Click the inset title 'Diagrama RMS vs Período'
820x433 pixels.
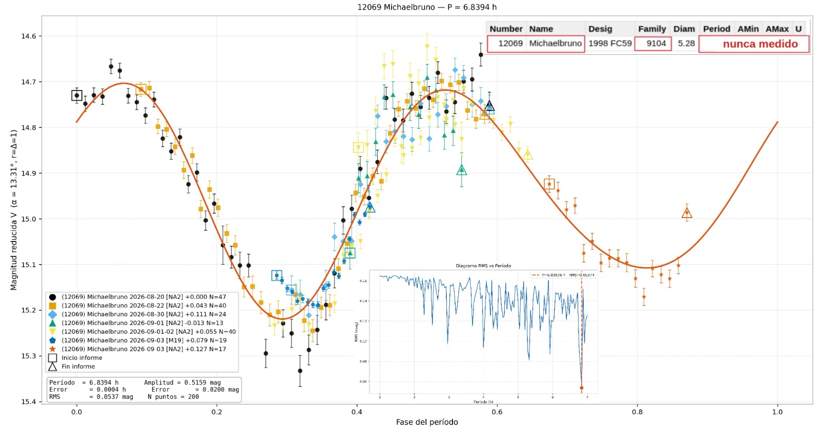pos(483,266)
